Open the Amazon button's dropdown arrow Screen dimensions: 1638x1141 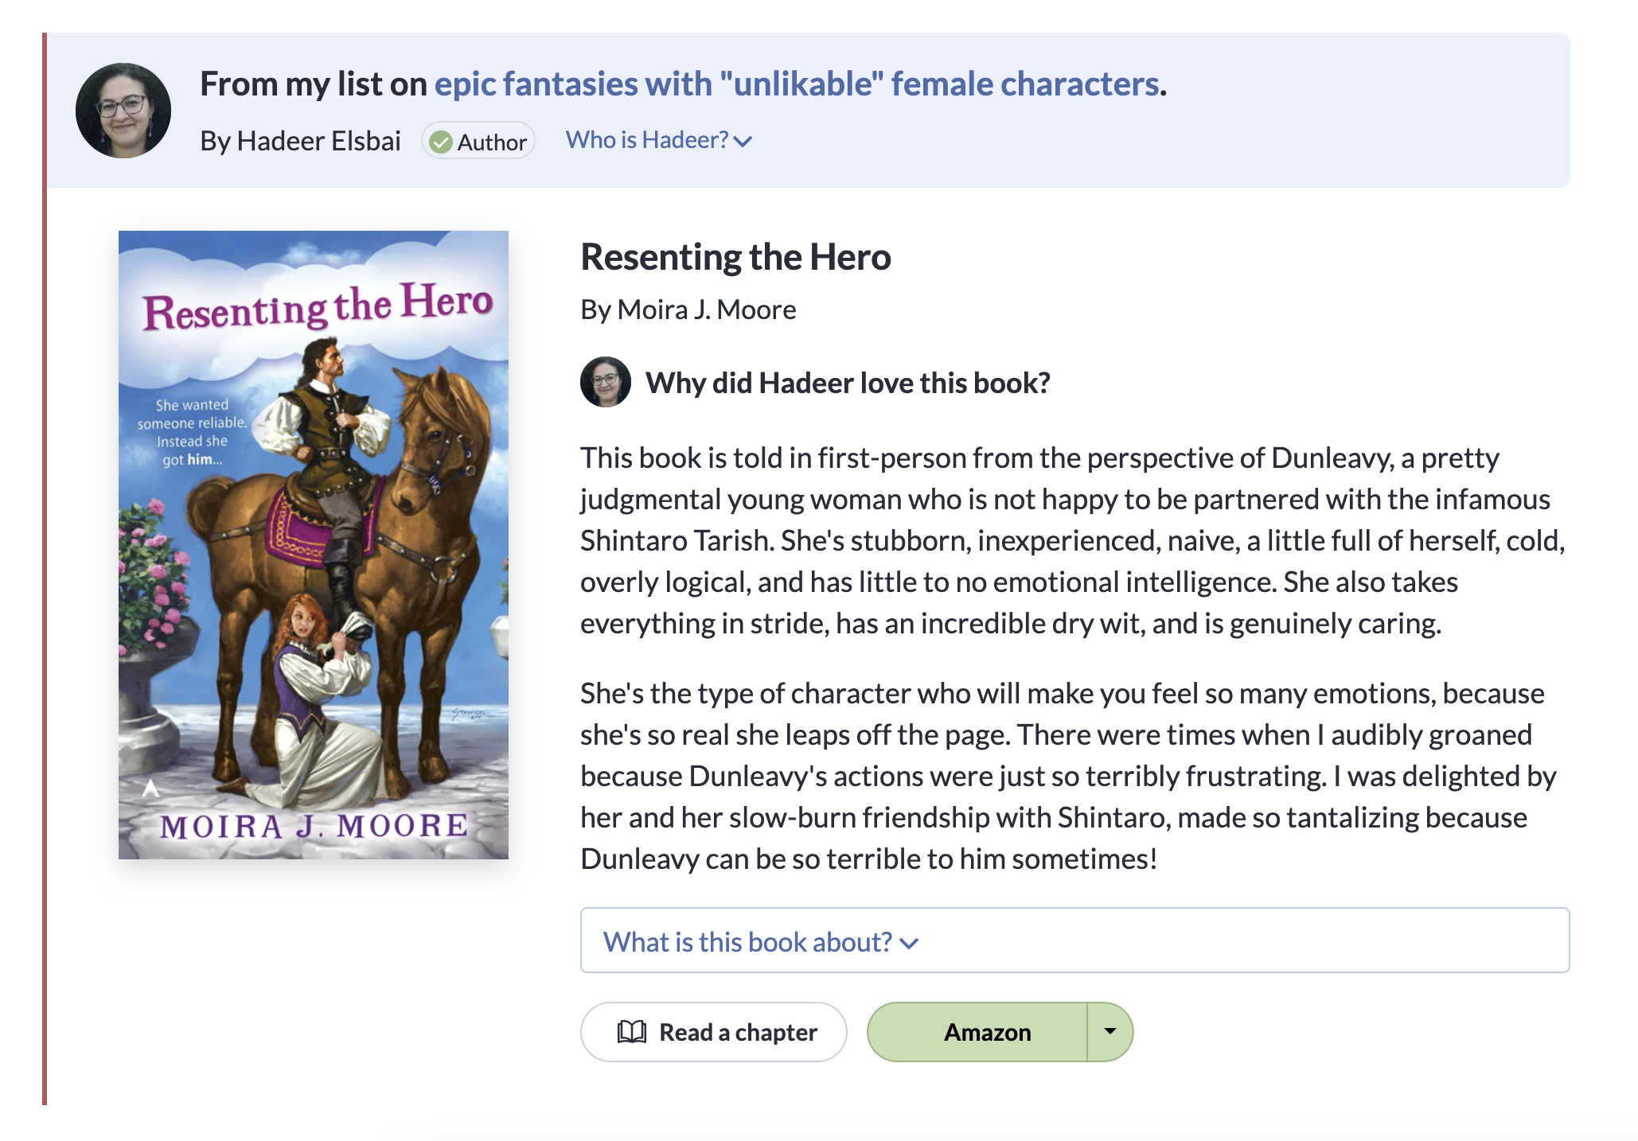click(x=1110, y=1031)
